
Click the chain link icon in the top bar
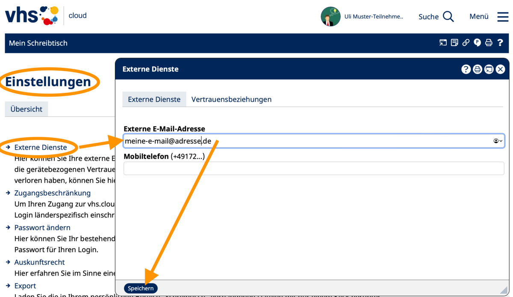click(x=466, y=43)
